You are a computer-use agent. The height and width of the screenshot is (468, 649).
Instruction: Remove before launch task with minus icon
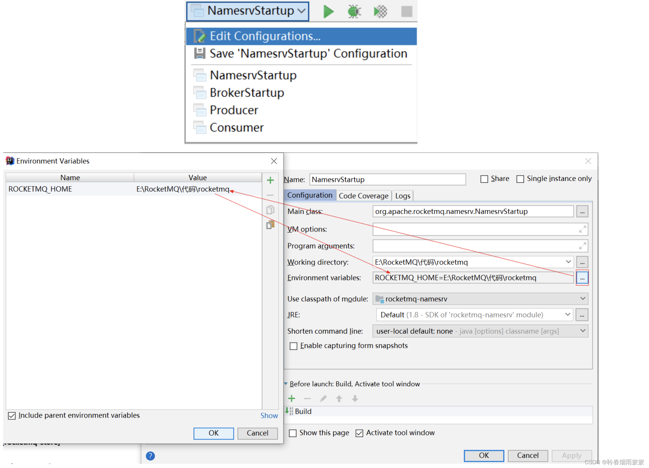point(307,399)
